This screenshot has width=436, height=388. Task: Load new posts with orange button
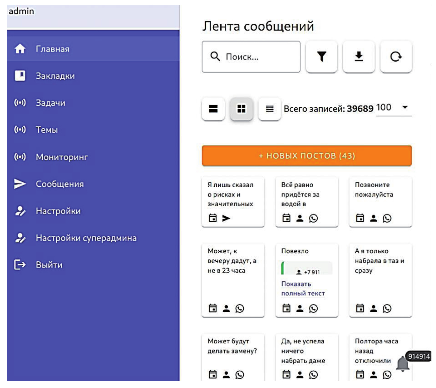(307, 156)
